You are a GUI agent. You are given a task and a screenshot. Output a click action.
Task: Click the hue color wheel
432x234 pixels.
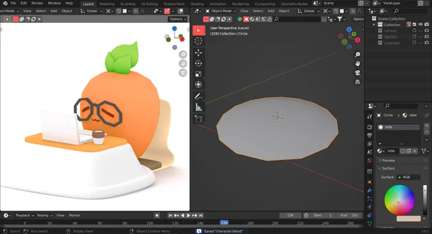pos(400,200)
